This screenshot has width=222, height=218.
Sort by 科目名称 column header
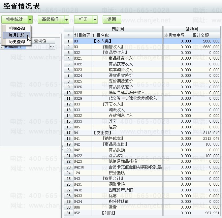pyautogui.click(x=127, y=35)
